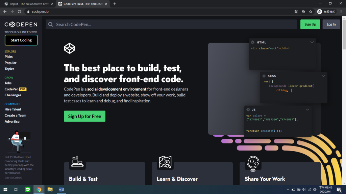Click the Learn & Discover card heading
This screenshot has height=194, width=346.
click(x=177, y=179)
